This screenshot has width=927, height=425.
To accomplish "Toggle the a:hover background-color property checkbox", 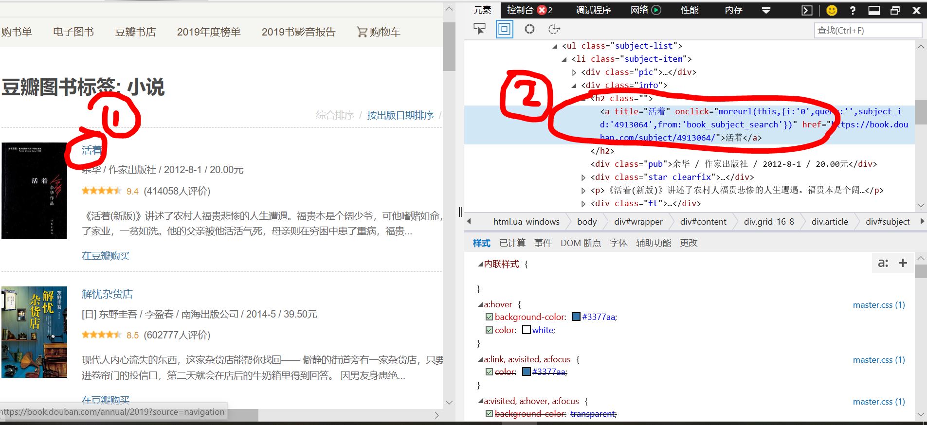I will [x=489, y=317].
